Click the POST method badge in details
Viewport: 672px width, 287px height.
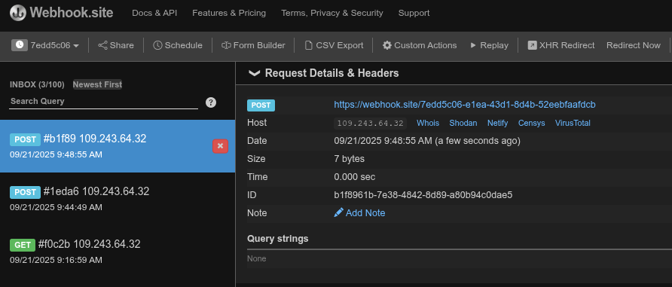[261, 105]
